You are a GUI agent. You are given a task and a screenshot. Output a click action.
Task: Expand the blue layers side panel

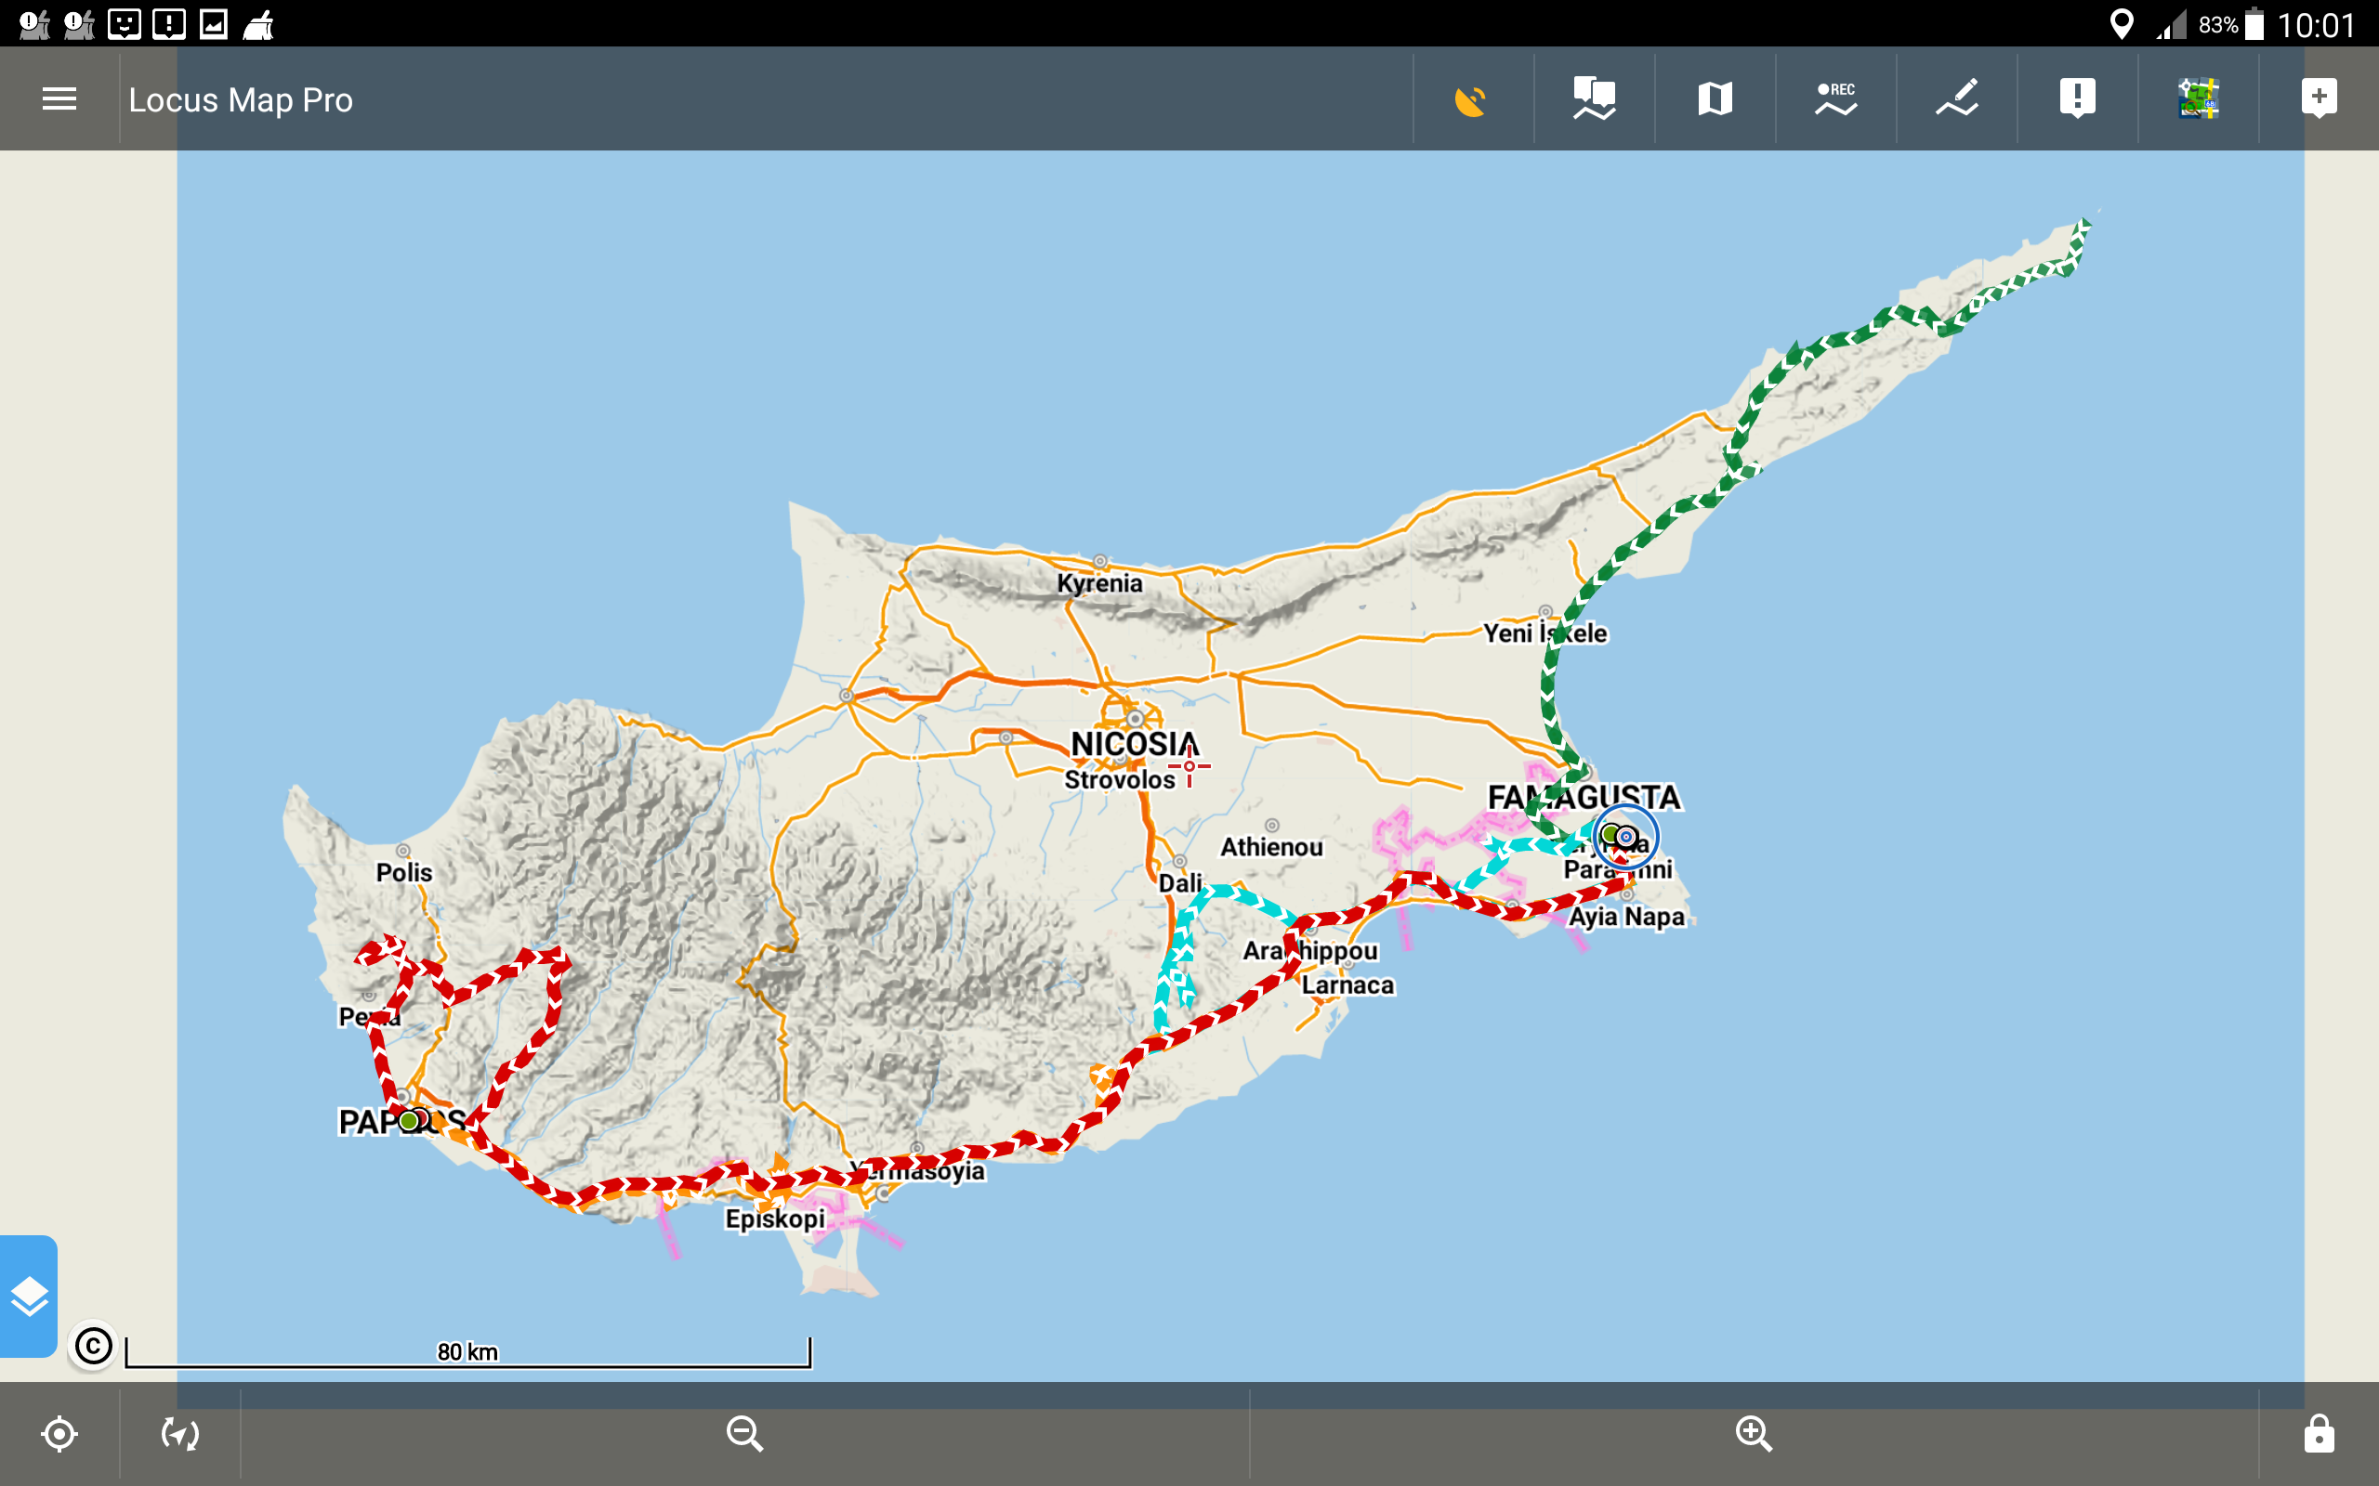[x=29, y=1297]
